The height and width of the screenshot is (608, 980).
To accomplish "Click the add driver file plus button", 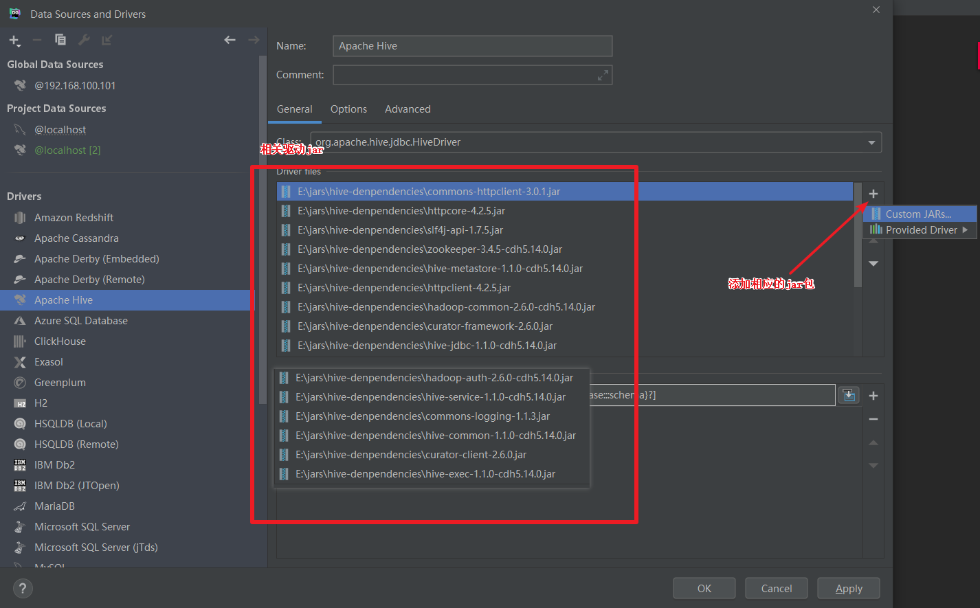I will (873, 194).
